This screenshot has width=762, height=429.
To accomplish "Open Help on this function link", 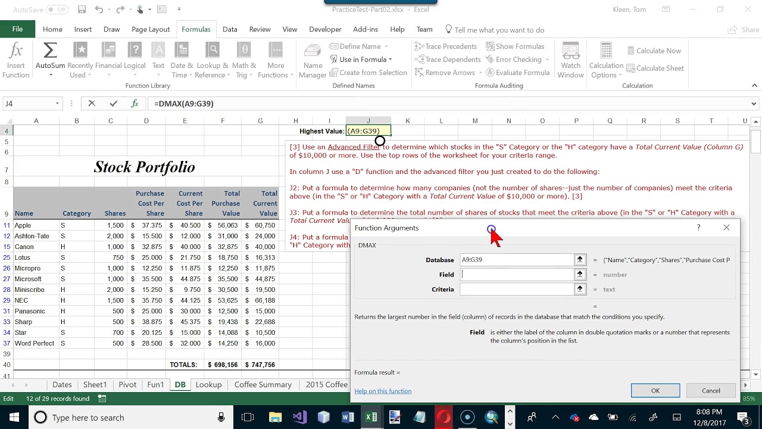I will 383,391.
